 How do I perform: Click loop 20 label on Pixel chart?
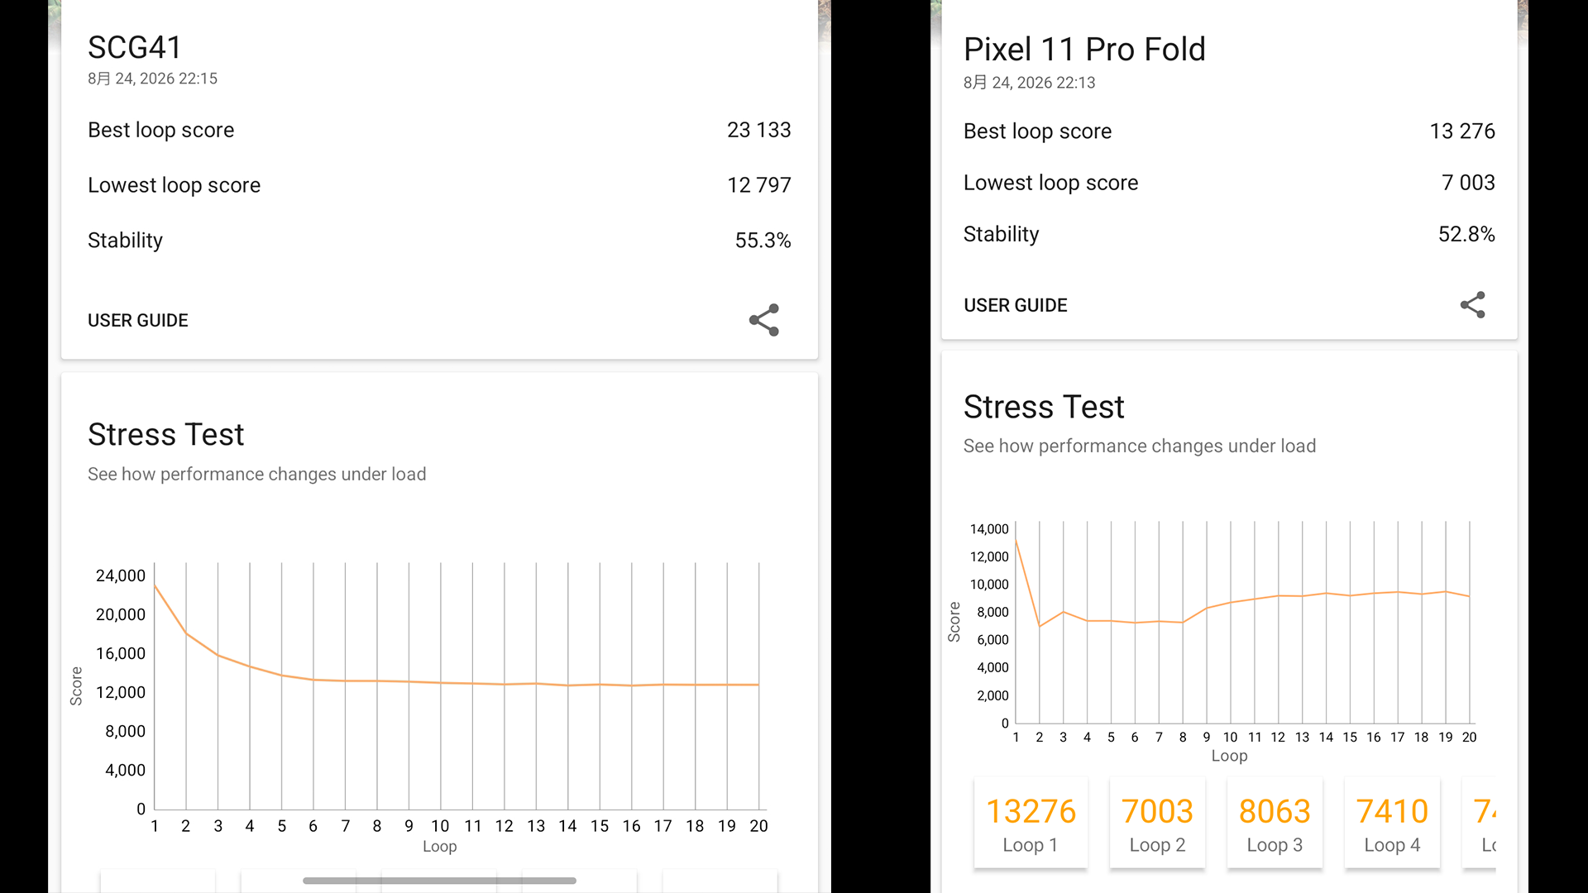1469,737
